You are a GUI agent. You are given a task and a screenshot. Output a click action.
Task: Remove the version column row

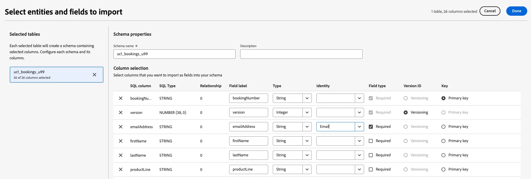(x=121, y=112)
